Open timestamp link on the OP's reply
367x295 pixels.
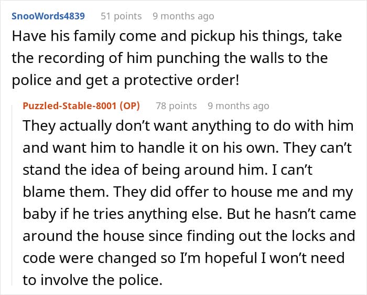point(238,106)
